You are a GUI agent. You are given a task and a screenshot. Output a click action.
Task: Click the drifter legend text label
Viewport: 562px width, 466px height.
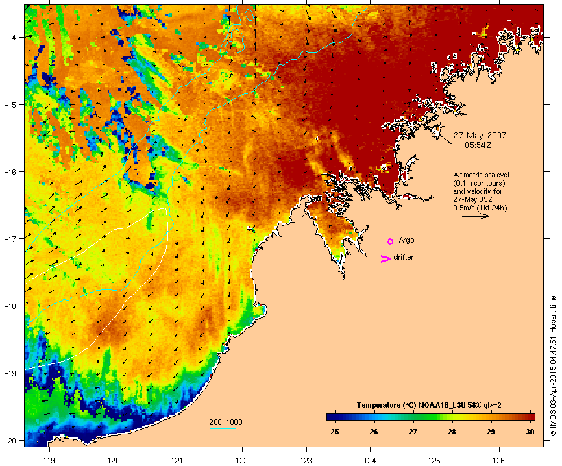403,257
